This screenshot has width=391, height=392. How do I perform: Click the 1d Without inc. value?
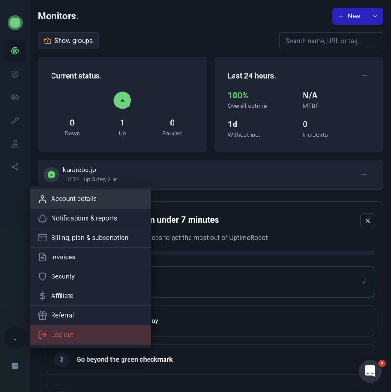[x=233, y=124]
